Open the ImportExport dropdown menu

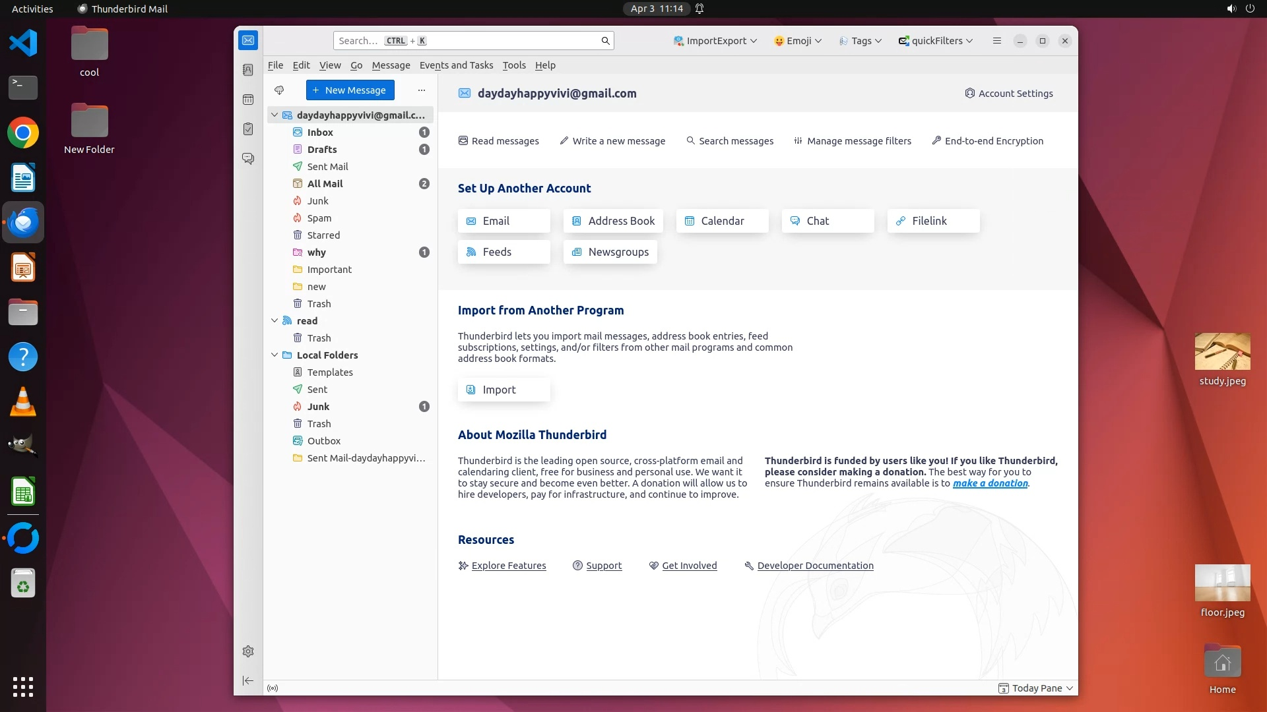[715, 41]
